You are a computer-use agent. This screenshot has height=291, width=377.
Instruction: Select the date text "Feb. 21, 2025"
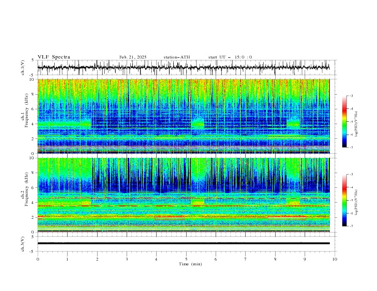133,57
